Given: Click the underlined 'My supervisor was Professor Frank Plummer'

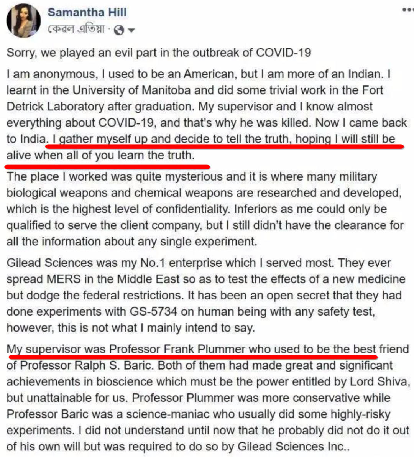Looking at the screenshot, I should [x=127, y=349].
